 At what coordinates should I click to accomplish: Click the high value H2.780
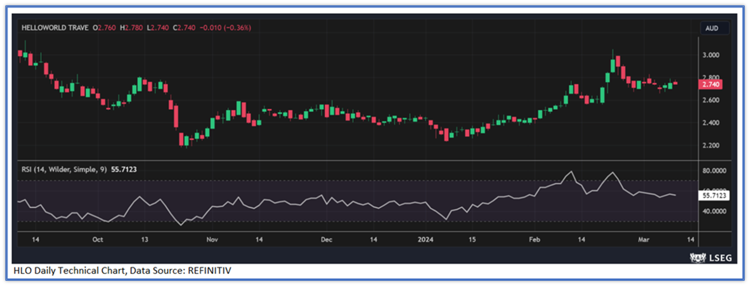[131, 28]
